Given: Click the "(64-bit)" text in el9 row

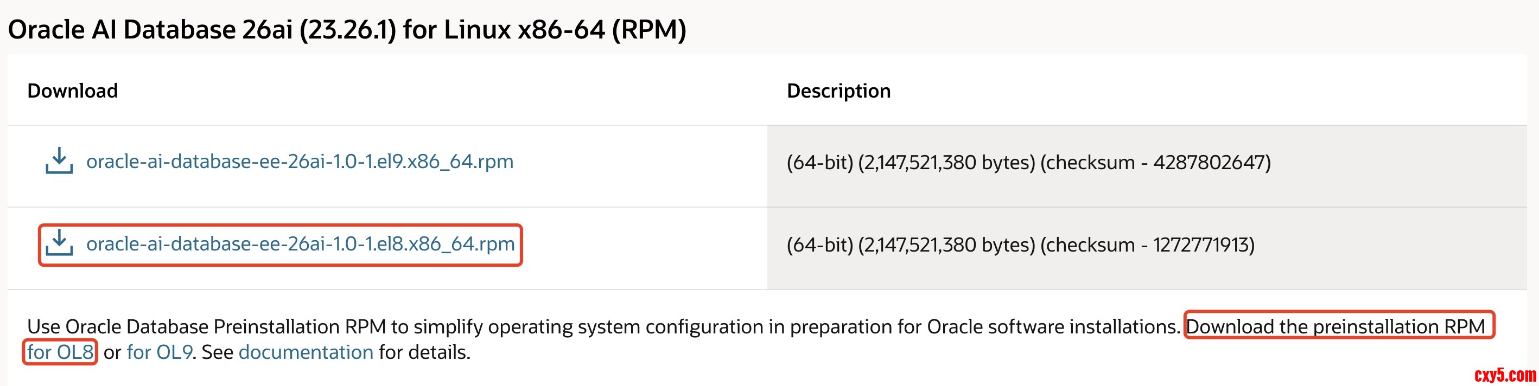Looking at the screenshot, I should pos(819,162).
